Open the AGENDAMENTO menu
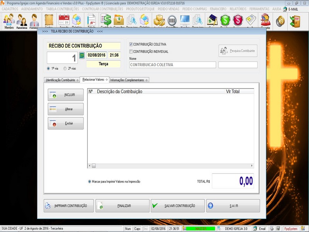 32,9
